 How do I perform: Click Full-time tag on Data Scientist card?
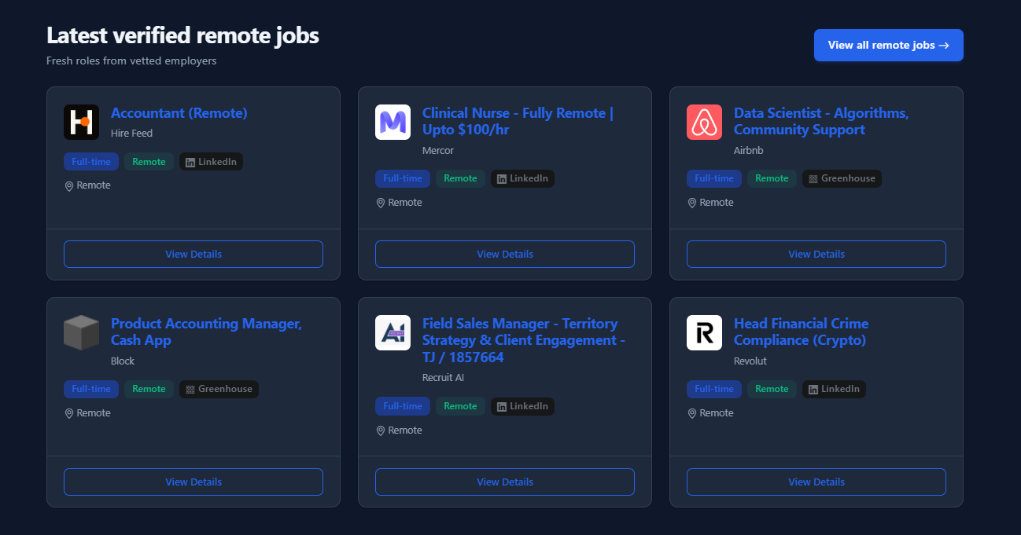click(714, 178)
